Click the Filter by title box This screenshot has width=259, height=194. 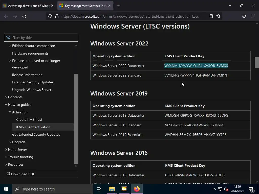click(x=41, y=38)
